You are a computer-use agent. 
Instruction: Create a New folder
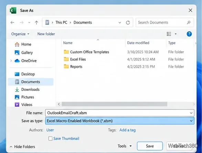(46, 34)
